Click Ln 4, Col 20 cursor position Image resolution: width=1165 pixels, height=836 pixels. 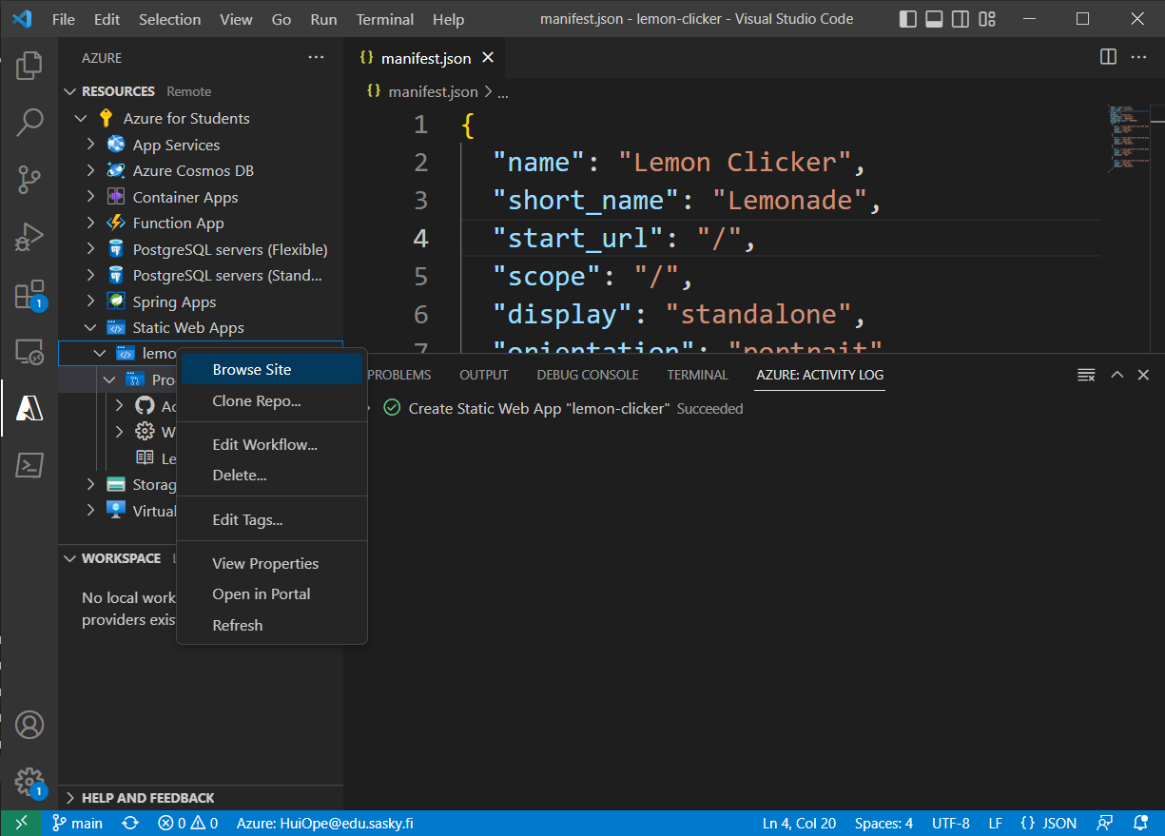(799, 824)
